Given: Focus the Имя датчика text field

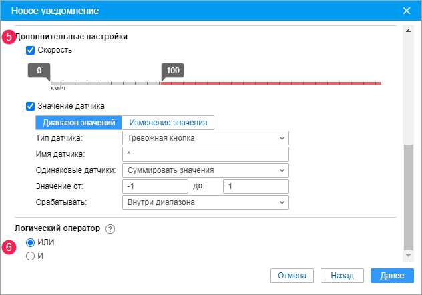Looking at the screenshot, I should [206, 154].
